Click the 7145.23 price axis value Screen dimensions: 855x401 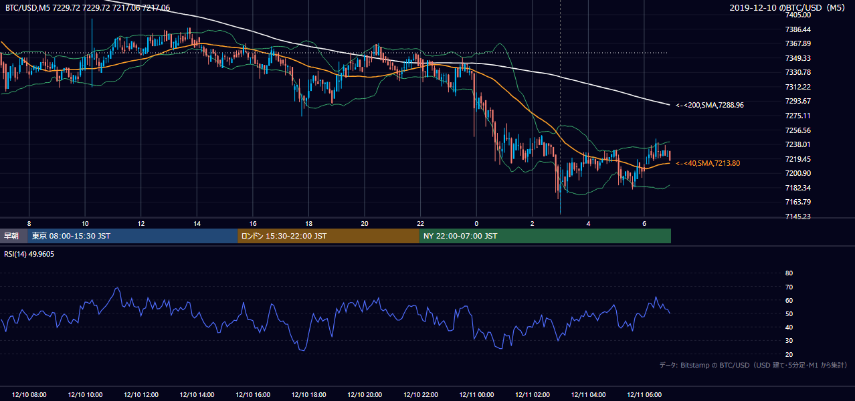coord(798,217)
